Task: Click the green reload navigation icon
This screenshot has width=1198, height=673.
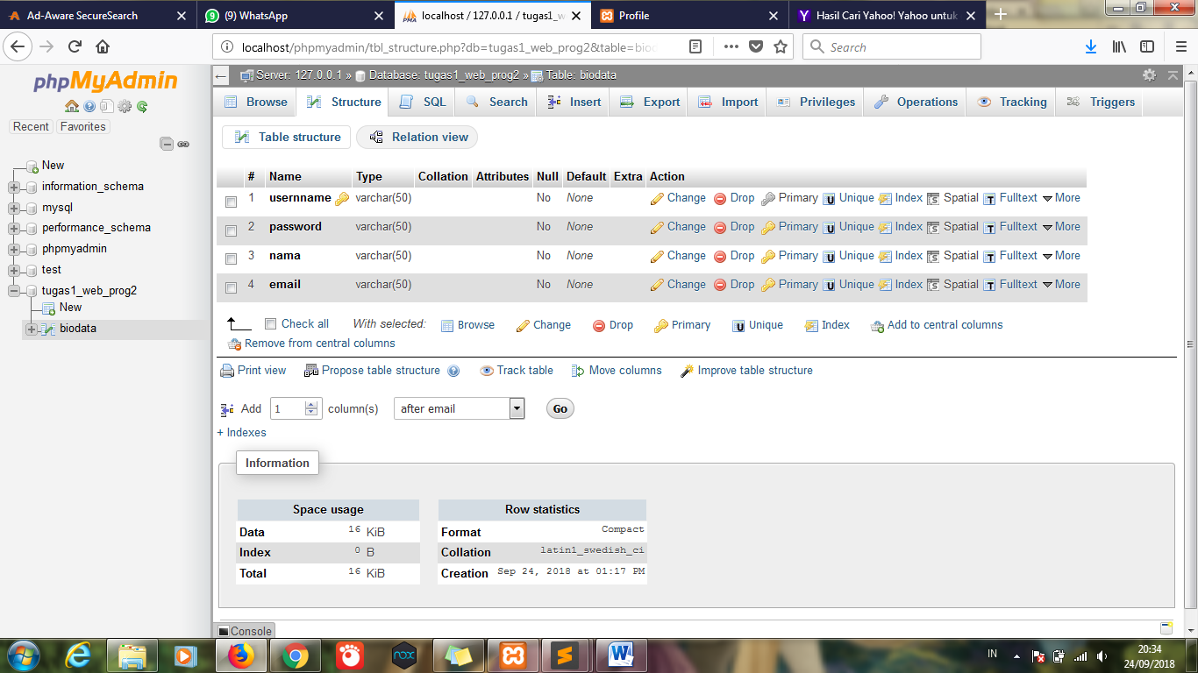Action: [142, 107]
